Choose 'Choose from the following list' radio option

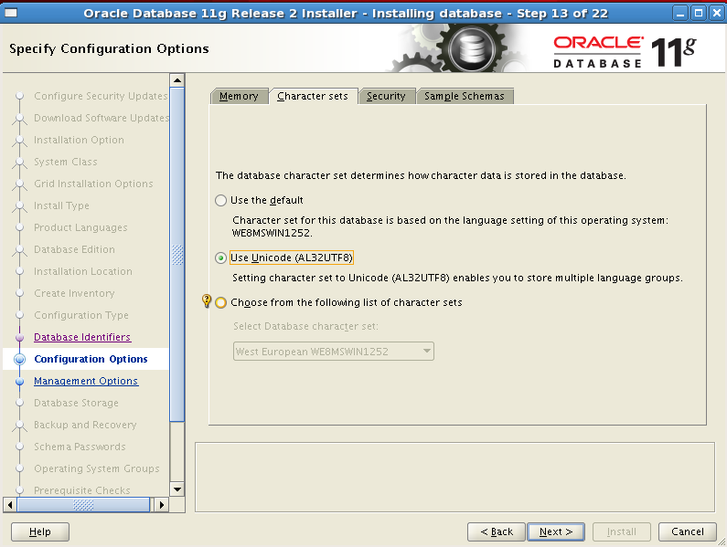pyautogui.click(x=220, y=302)
